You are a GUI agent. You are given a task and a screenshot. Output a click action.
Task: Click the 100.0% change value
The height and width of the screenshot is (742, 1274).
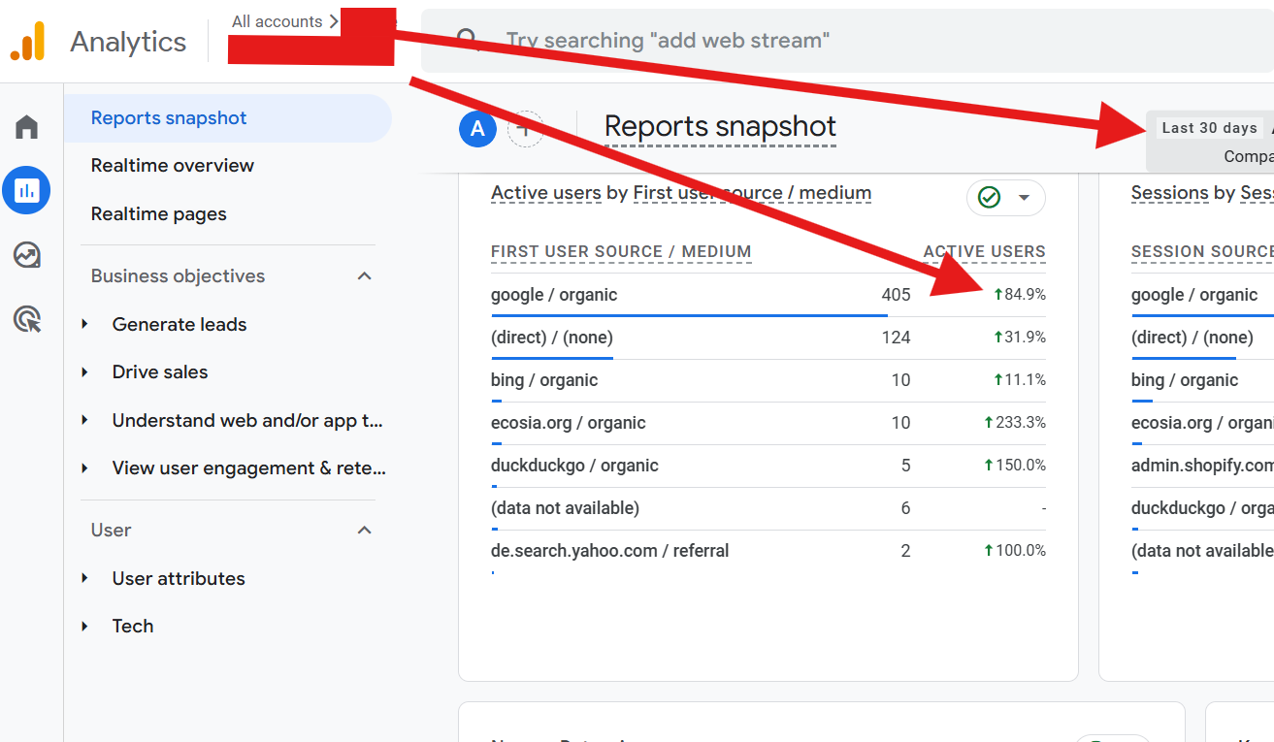[1015, 551]
